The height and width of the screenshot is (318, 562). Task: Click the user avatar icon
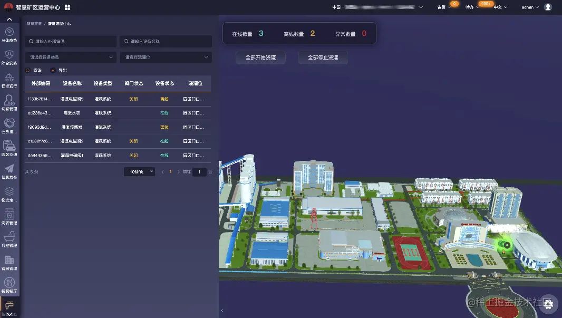[548, 7]
